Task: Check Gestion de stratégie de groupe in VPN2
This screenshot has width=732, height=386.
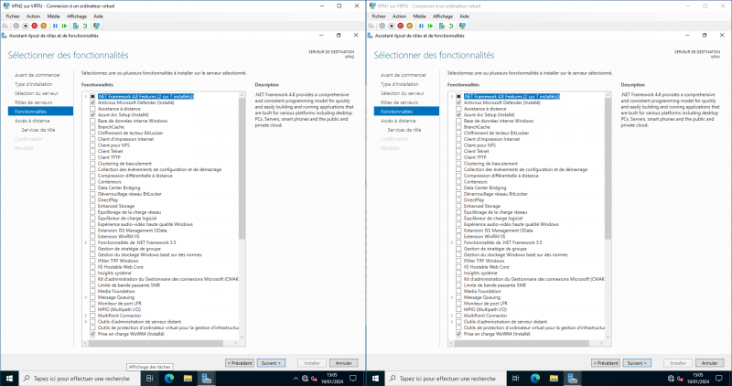Action: 92,249
